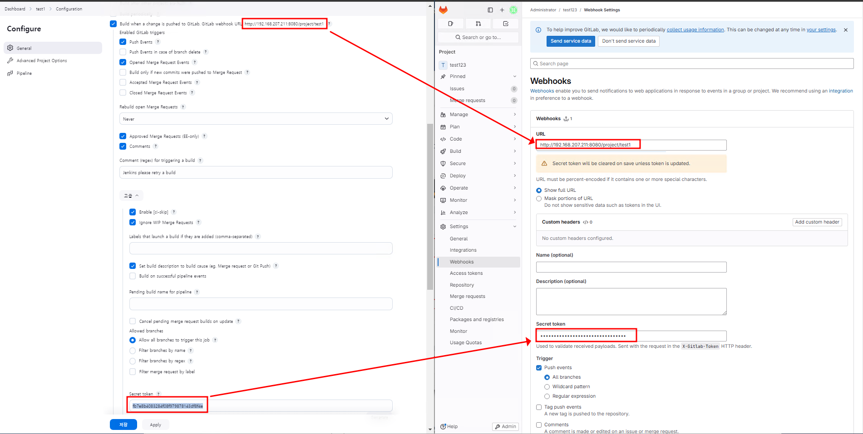Collapse the advanced section toggle button
The height and width of the screenshot is (434, 863).
pyautogui.click(x=131, y=195)
